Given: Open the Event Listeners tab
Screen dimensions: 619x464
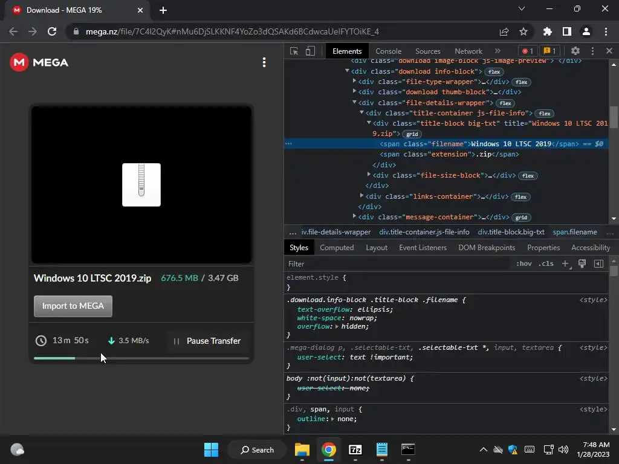Looking at the screenshot, I should pyautogui.click(x=423, y=248).
